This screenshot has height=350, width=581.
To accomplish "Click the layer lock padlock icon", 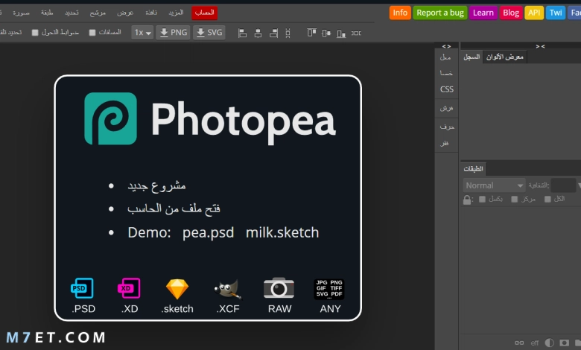I will (x=467, y=200).
